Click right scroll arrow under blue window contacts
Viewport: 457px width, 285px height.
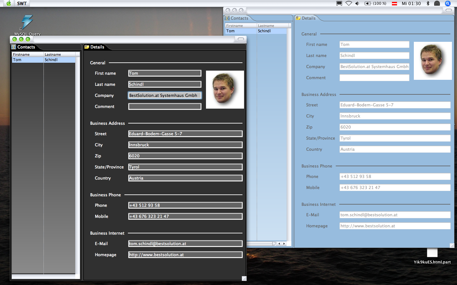point(284,244)
